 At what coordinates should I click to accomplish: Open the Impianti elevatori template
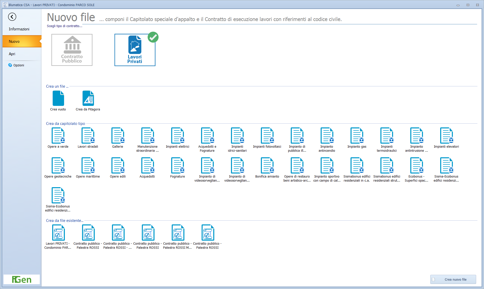(446, 136)
